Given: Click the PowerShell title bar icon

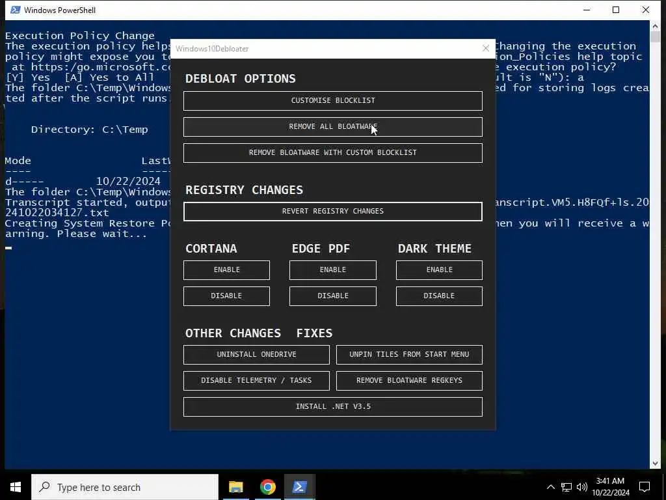Looking at the screenshot, I should pyautogui.click(x=16, y=10).
